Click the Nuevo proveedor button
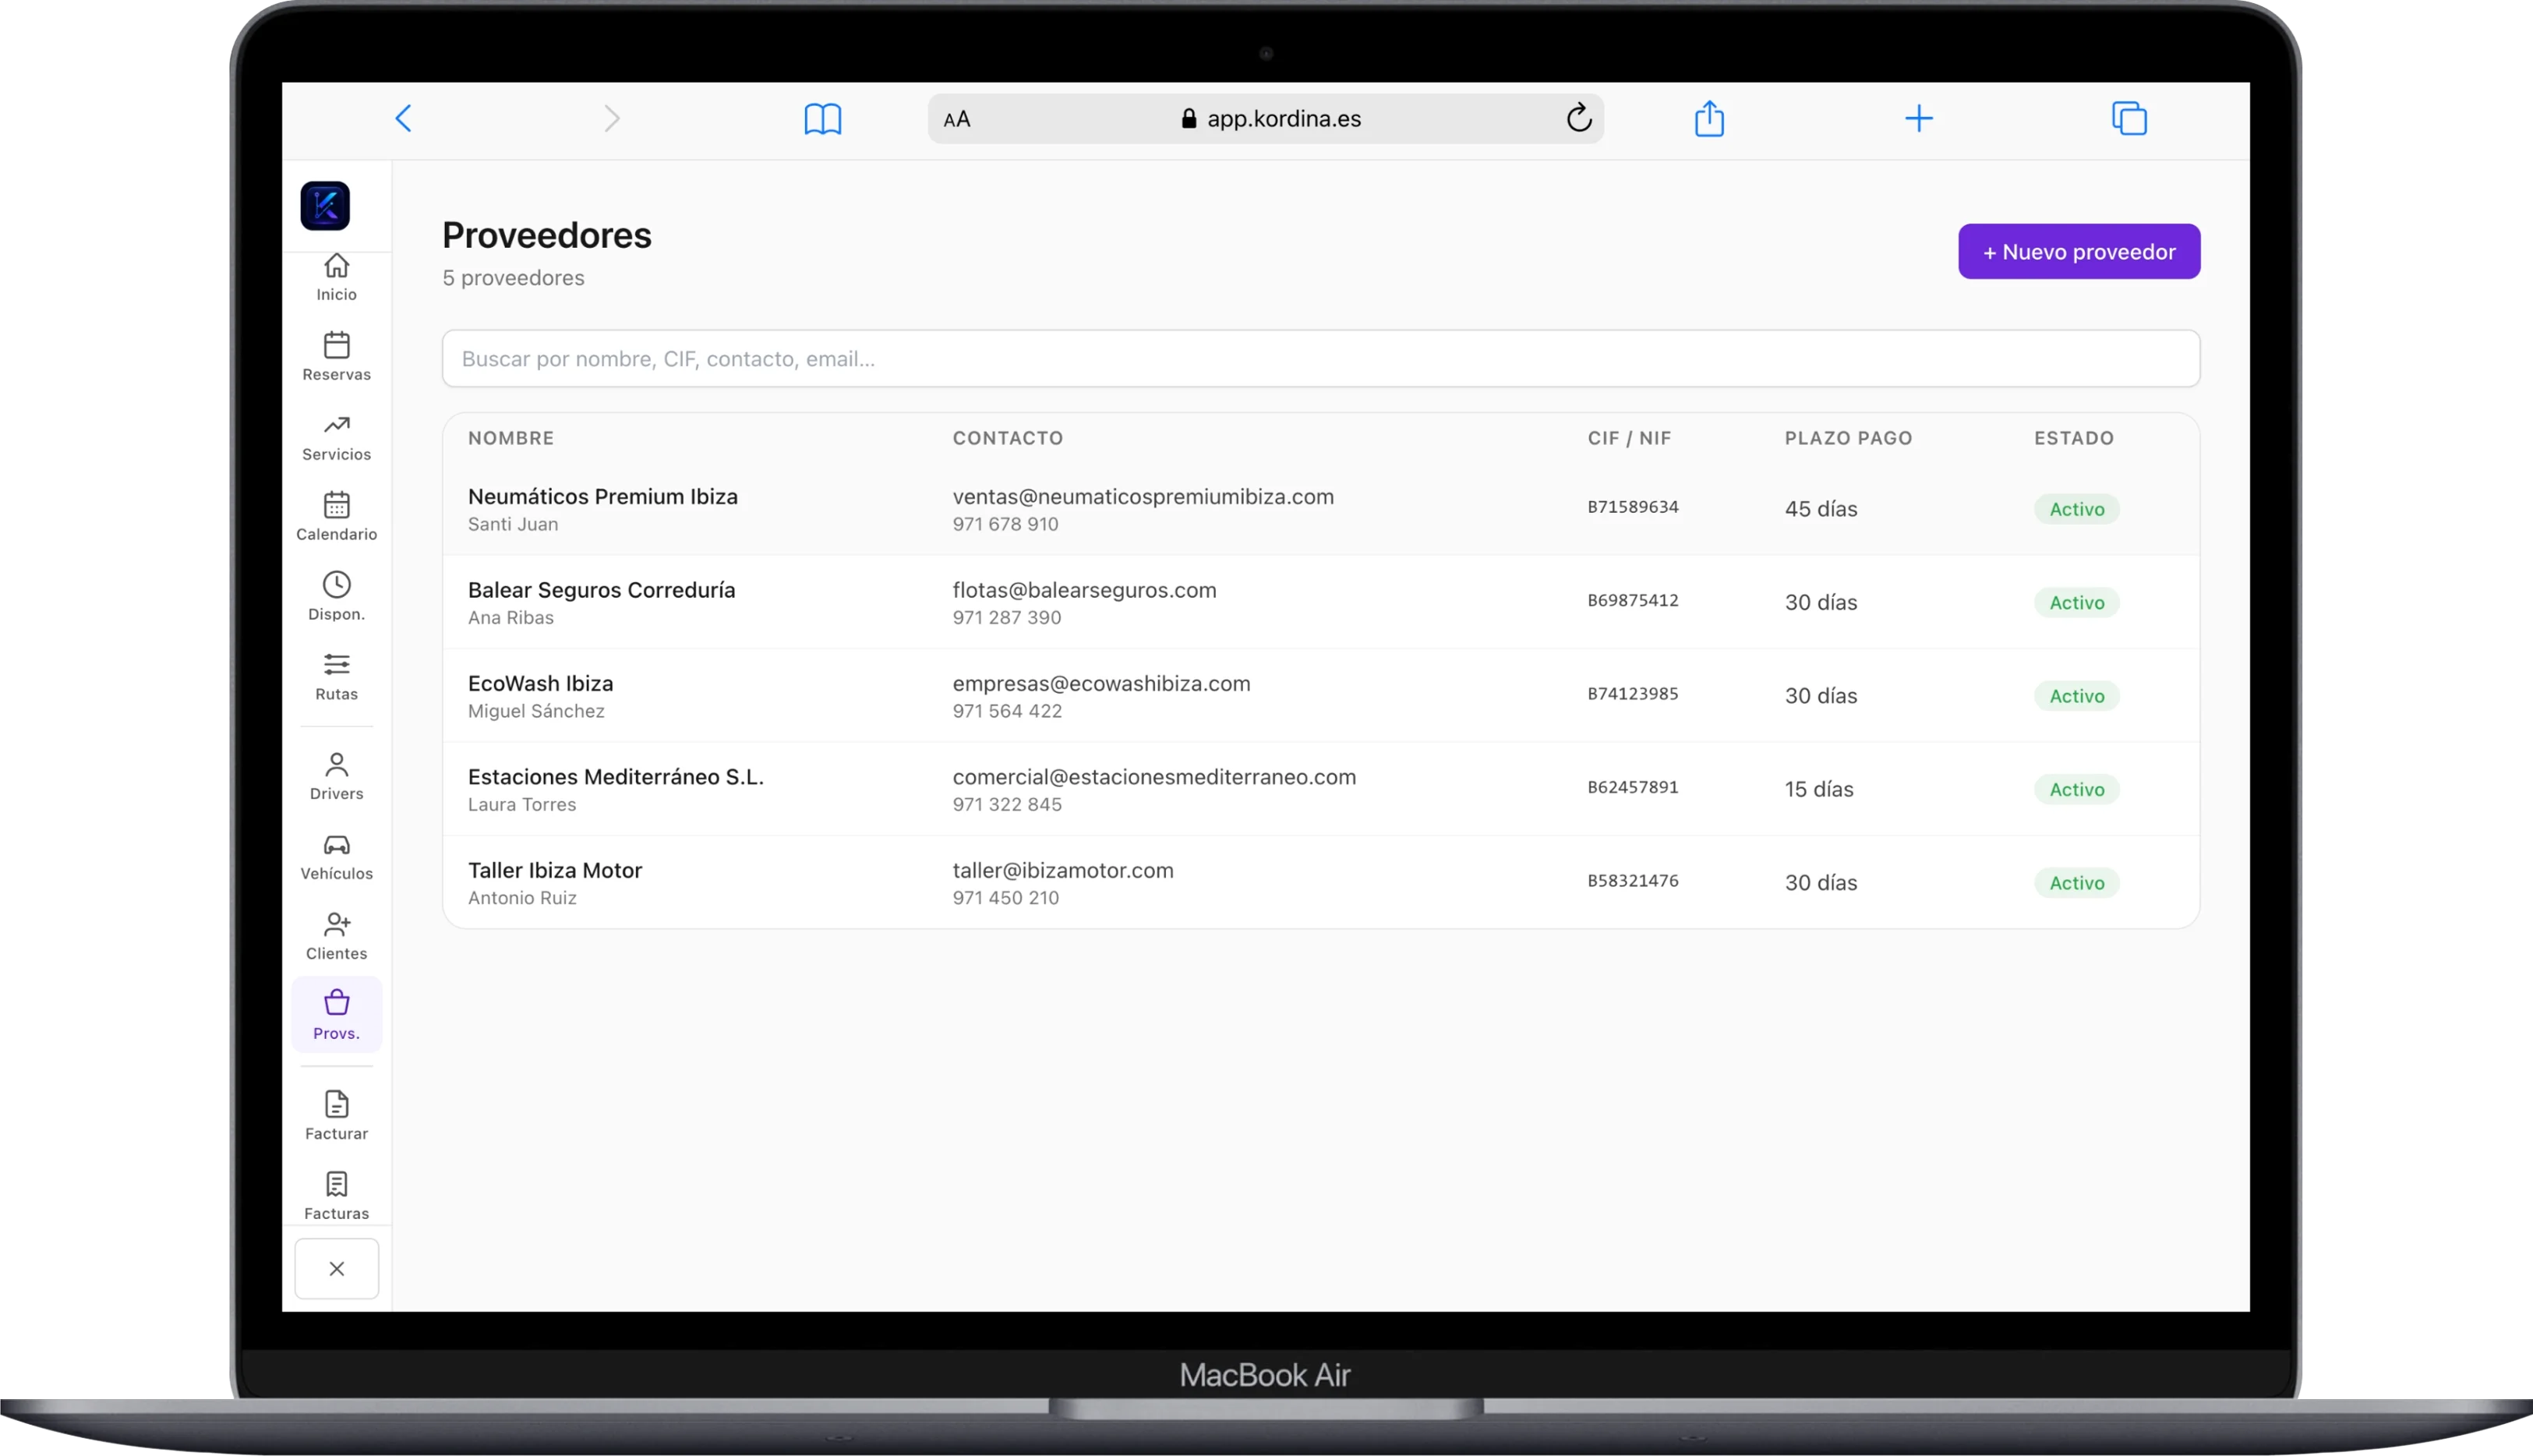 [2079, 252]
